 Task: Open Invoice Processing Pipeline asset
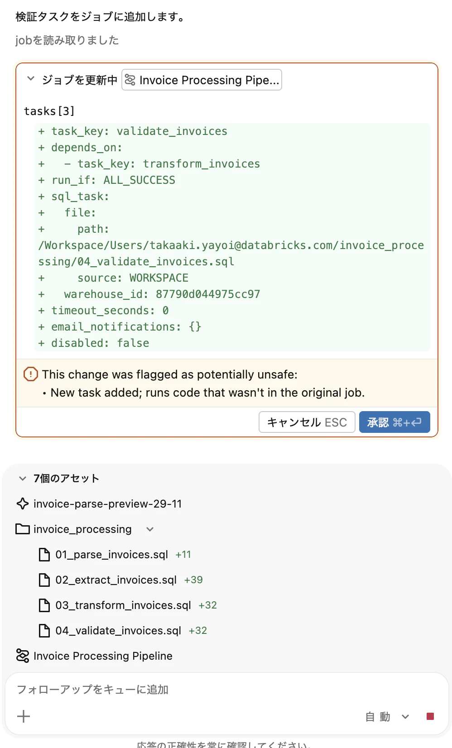(x=103, y=656)
